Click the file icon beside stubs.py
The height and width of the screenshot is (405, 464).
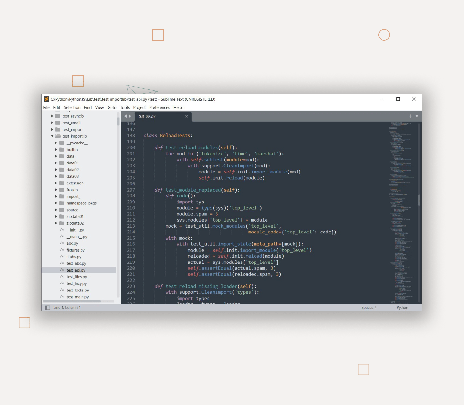(62, 257)
